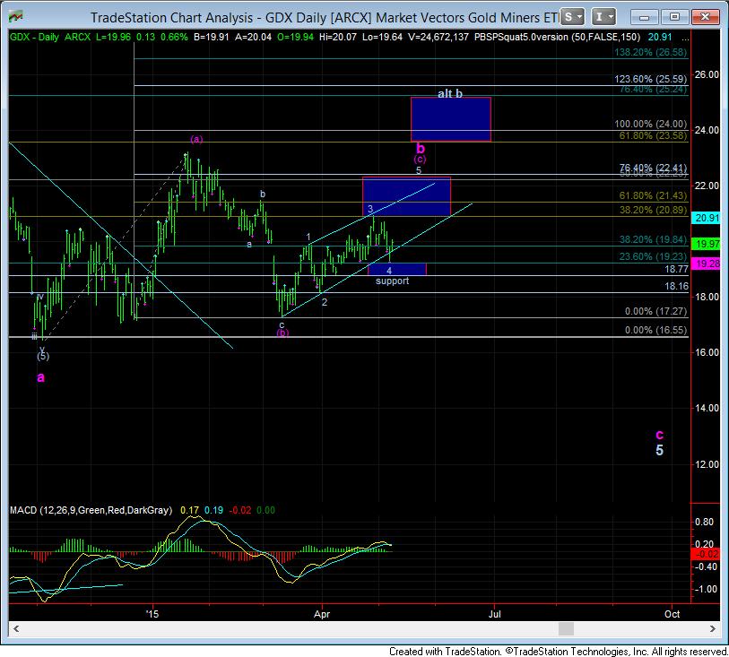Select the '38.20% (20.89)' Fibonacci label
Screen dimensions: 729x657
[x=653, y=210]
